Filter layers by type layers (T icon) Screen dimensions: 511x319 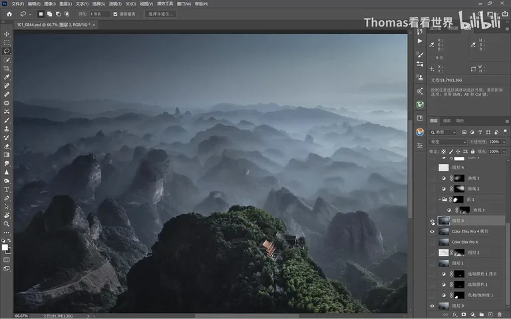[480, 132]
